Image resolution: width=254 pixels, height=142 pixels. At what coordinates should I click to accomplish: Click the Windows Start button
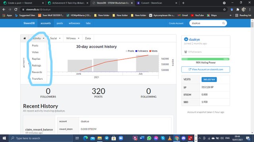point(4,138)
